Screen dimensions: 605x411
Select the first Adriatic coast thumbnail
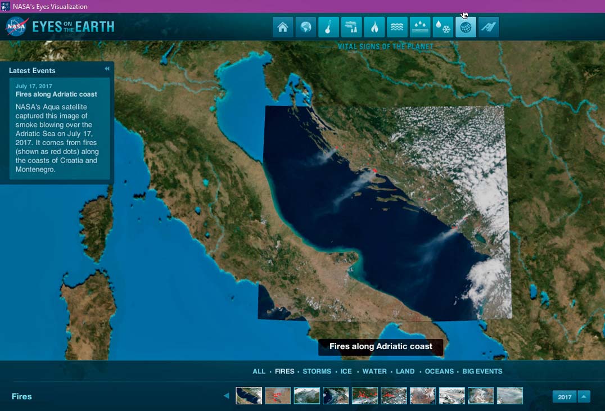click(x=249, y=396)
